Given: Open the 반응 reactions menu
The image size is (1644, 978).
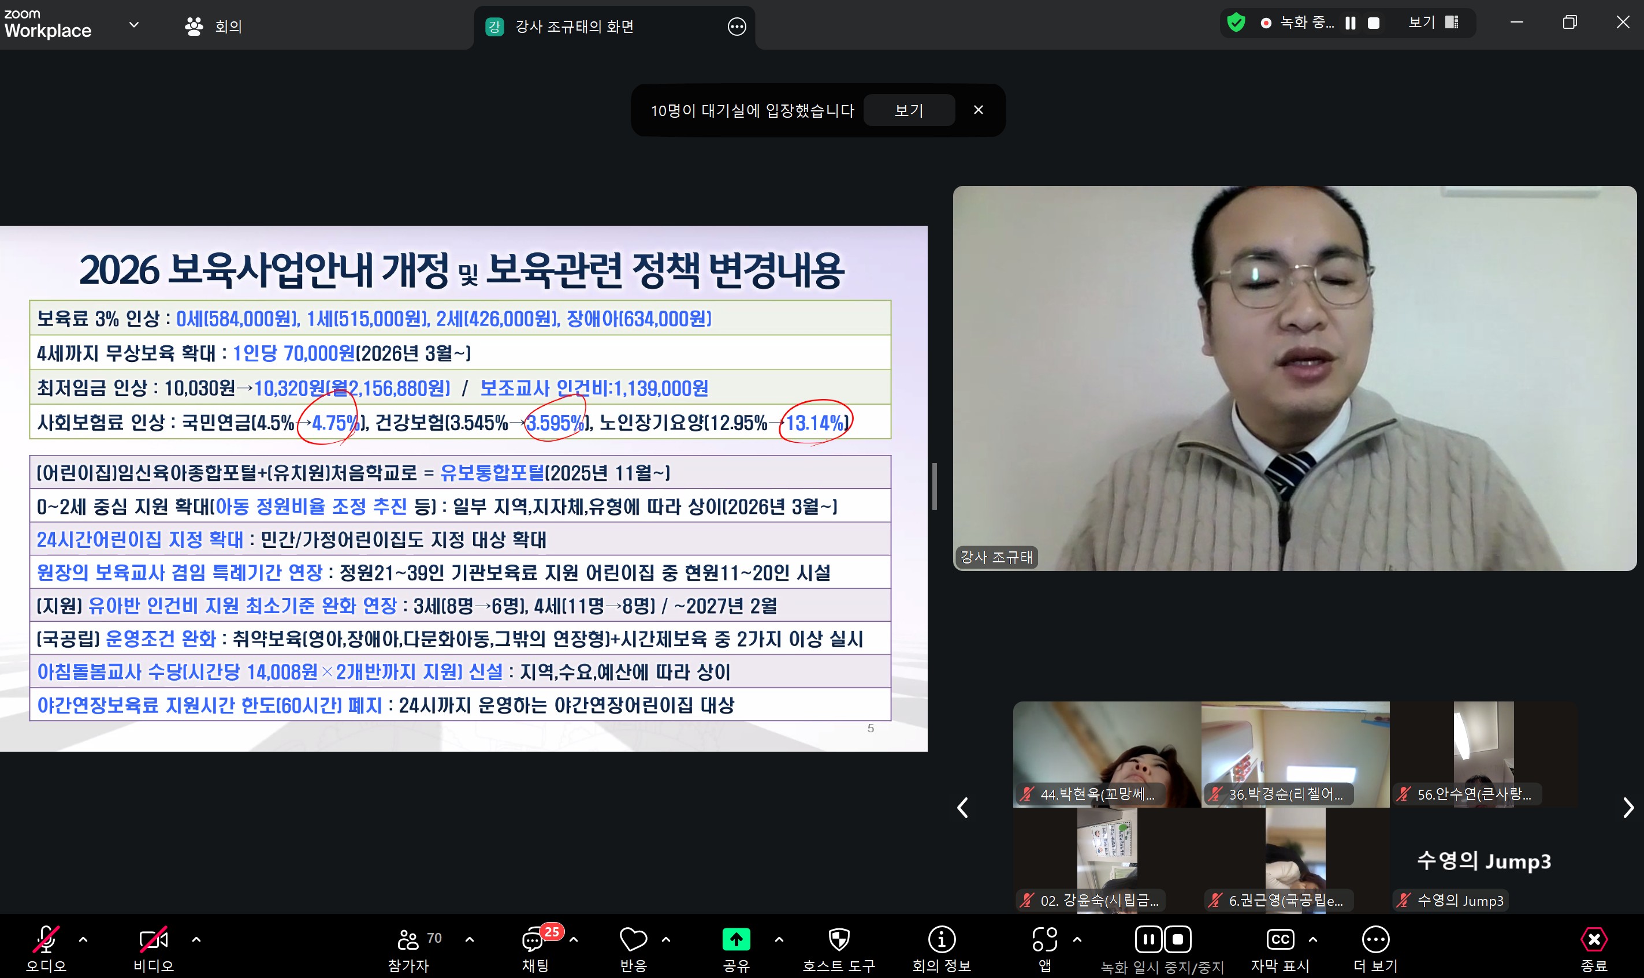Looking at the screenshot, I should (632, 946).
